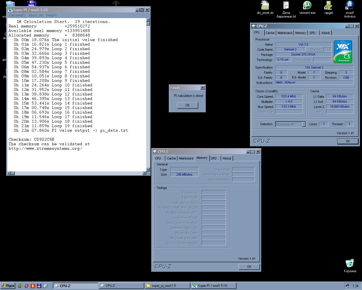Close the Finish dialog with its X
This screenshot has width=362, height=290.
tap(202, 88)
